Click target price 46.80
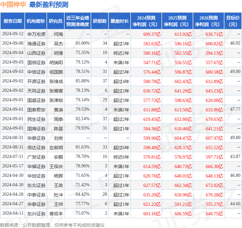 pyautogui.click(x=235, y=175)
